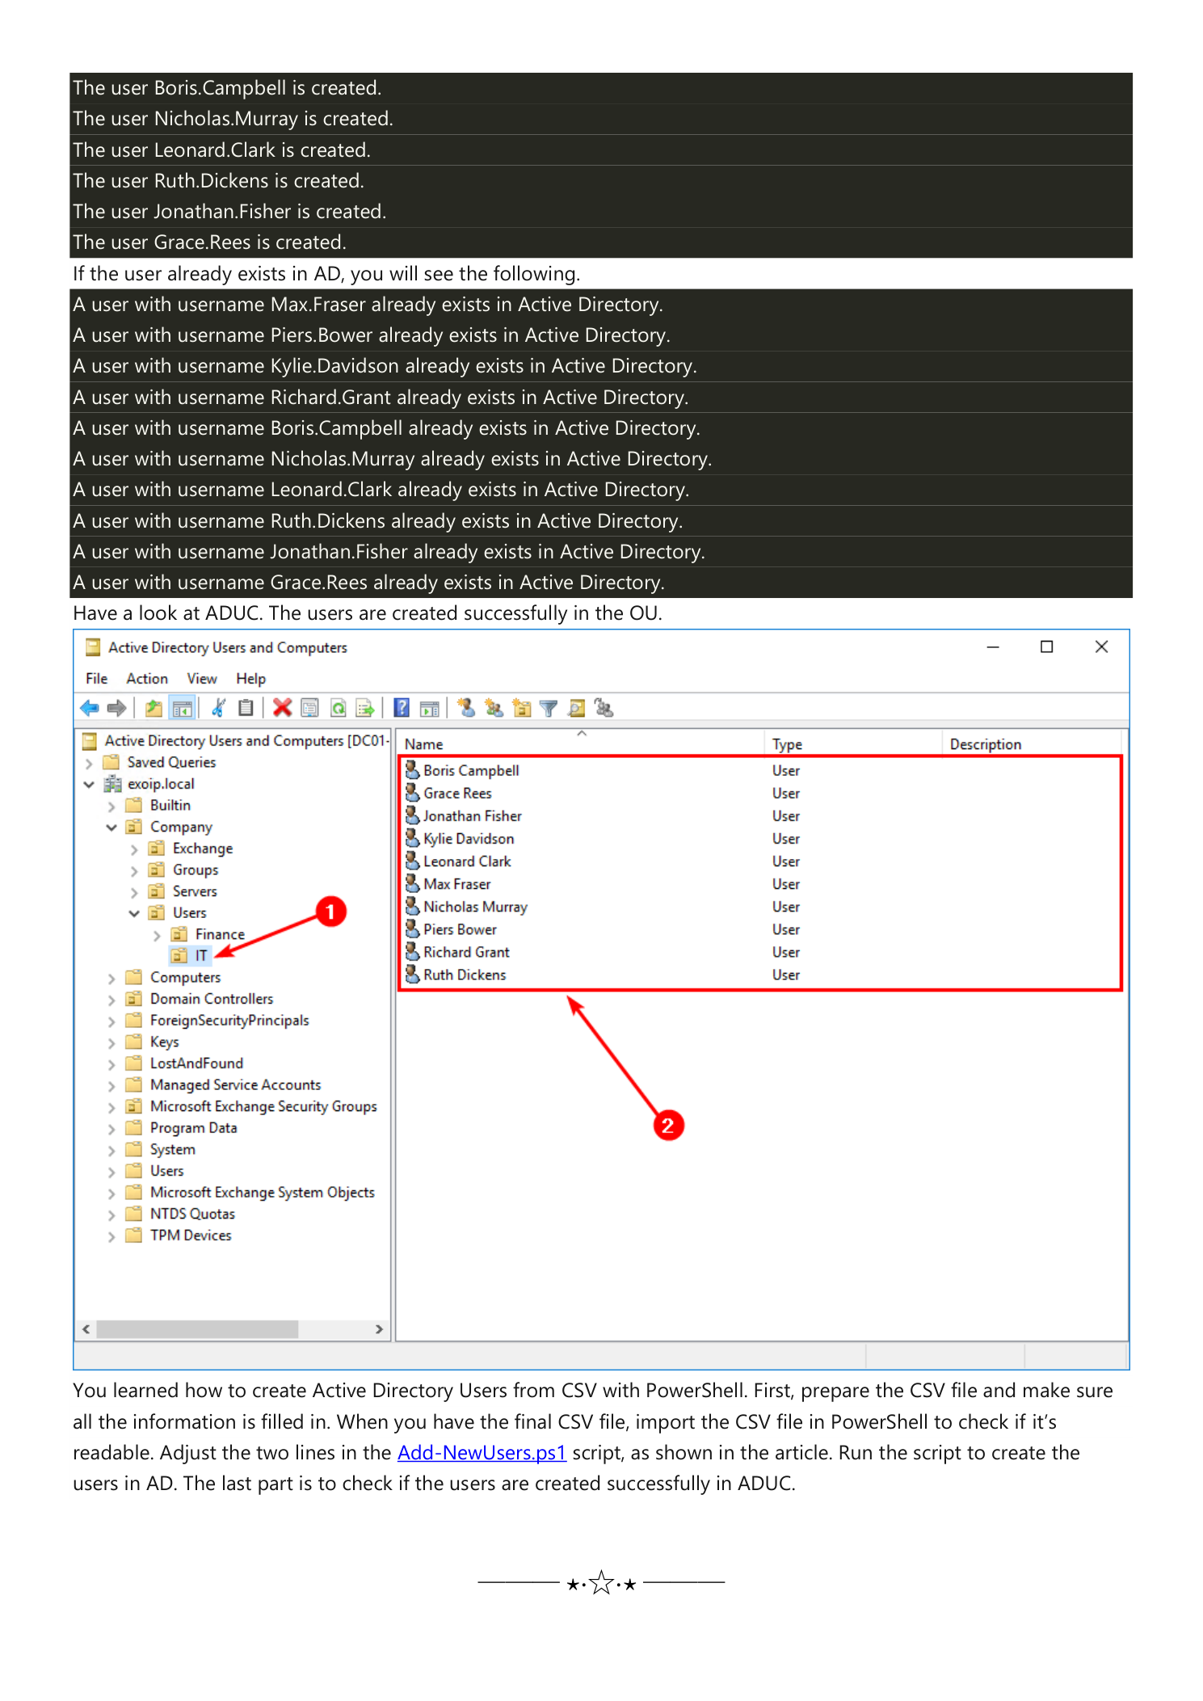Screen dimensions: 1203x1701
Task: Expand the Finance OU
Action: tap(157, 935)
